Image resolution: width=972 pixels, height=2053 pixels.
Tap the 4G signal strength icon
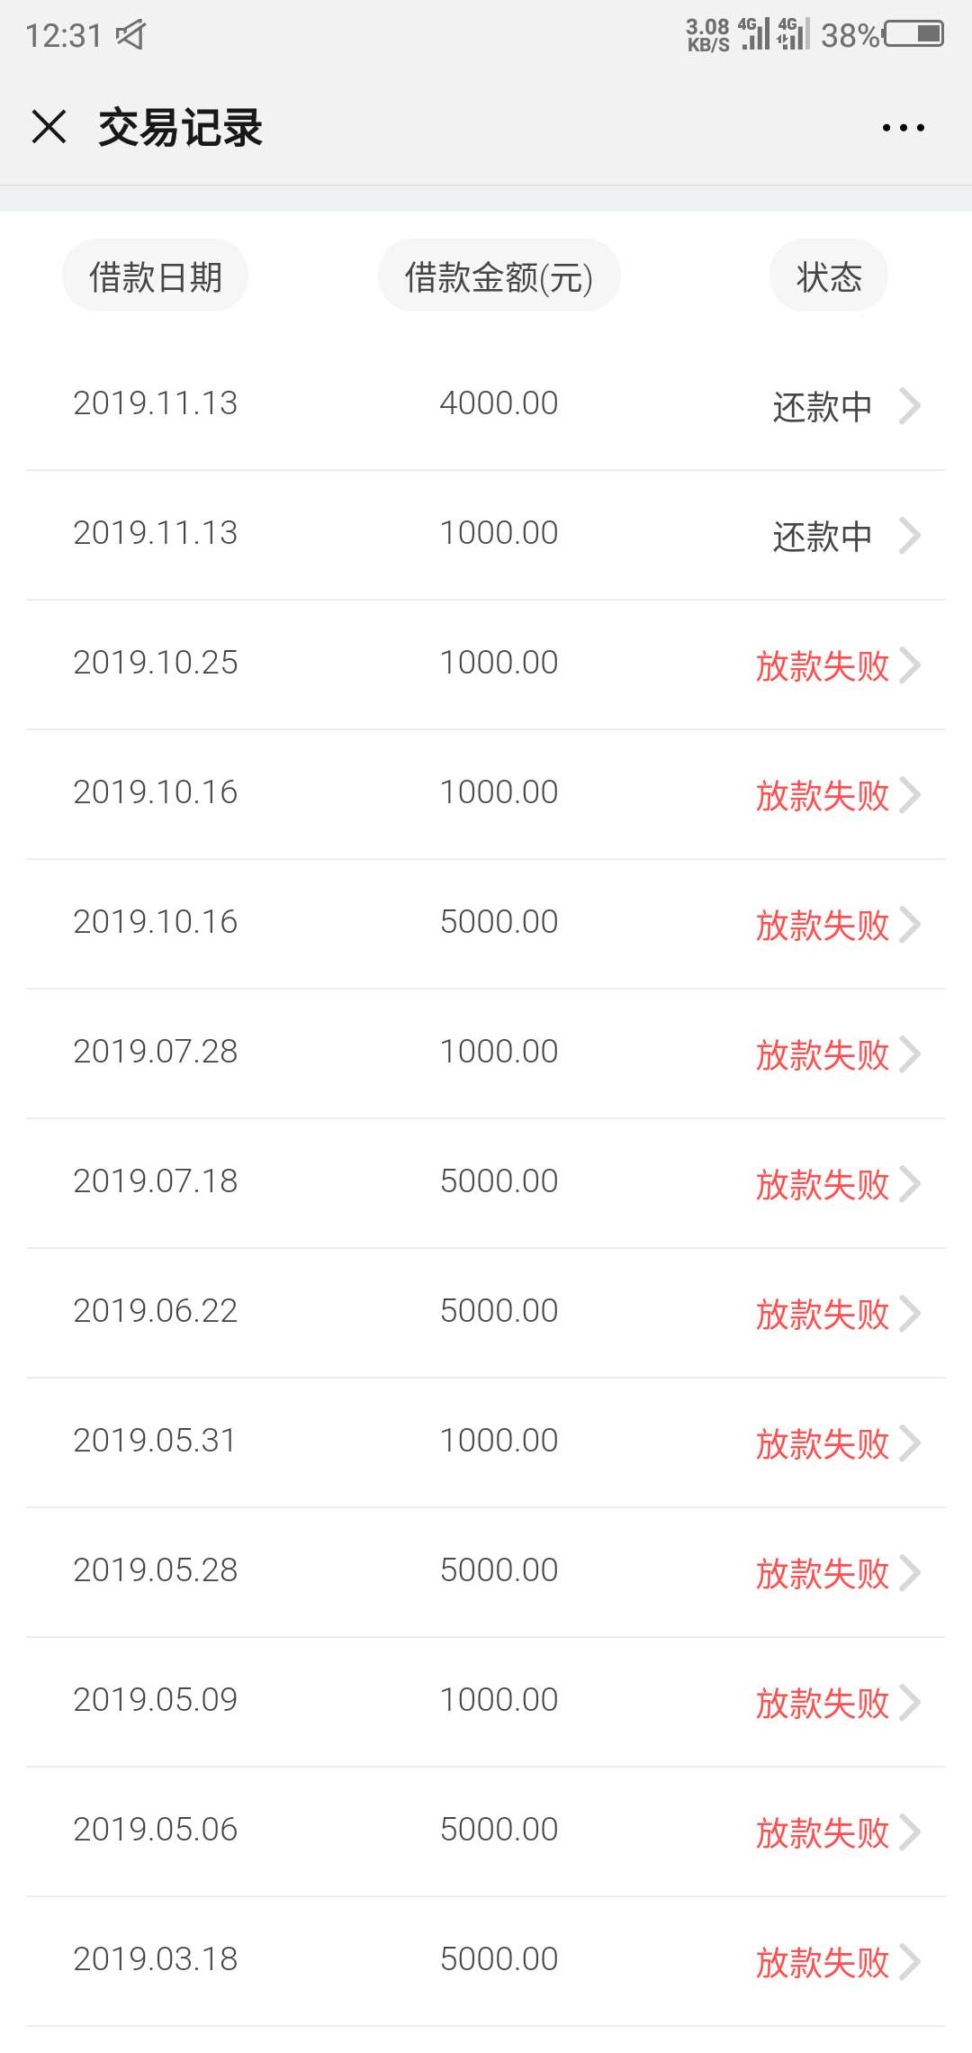coord(755,34)
